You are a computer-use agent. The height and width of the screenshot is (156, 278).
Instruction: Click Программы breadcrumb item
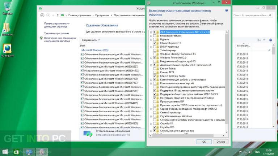coord(102,15)
